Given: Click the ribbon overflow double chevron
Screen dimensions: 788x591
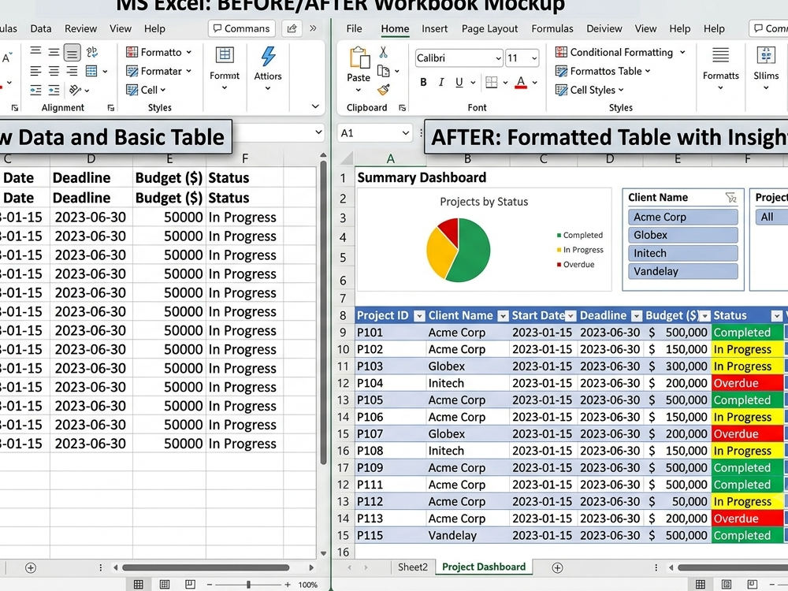Looking at the screenshot, I should click(313, 28).
